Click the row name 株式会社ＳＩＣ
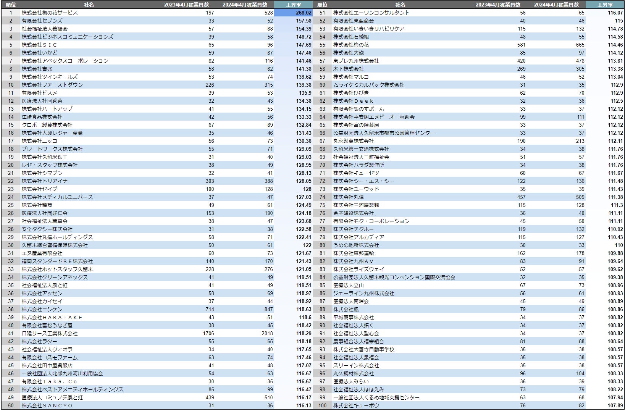 pyautogui.click(x=39, y=45)
